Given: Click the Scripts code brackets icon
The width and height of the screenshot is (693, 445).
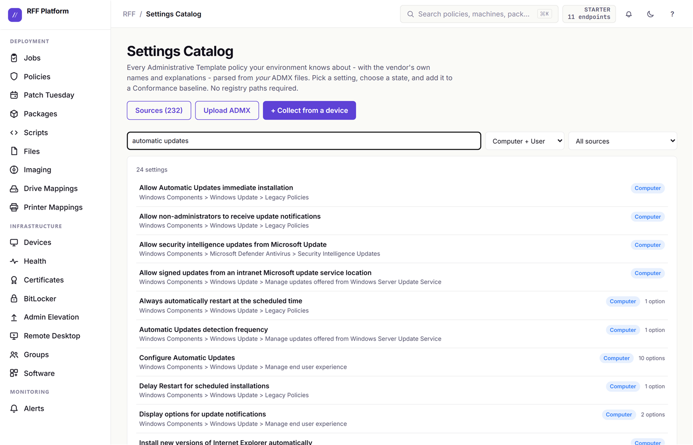Looking at the screenshot, I should [14, 133].
